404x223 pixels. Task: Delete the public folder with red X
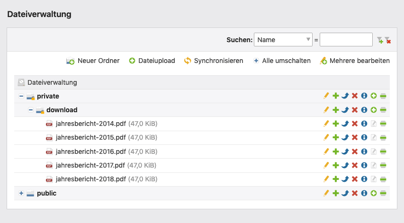[355, 193]
